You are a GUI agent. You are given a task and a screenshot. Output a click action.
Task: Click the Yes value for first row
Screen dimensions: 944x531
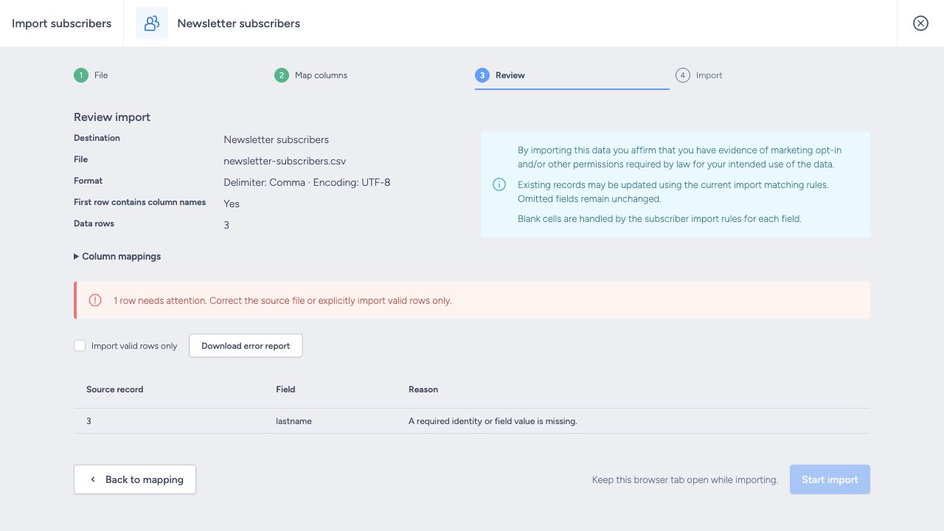(x=232, y=204)
